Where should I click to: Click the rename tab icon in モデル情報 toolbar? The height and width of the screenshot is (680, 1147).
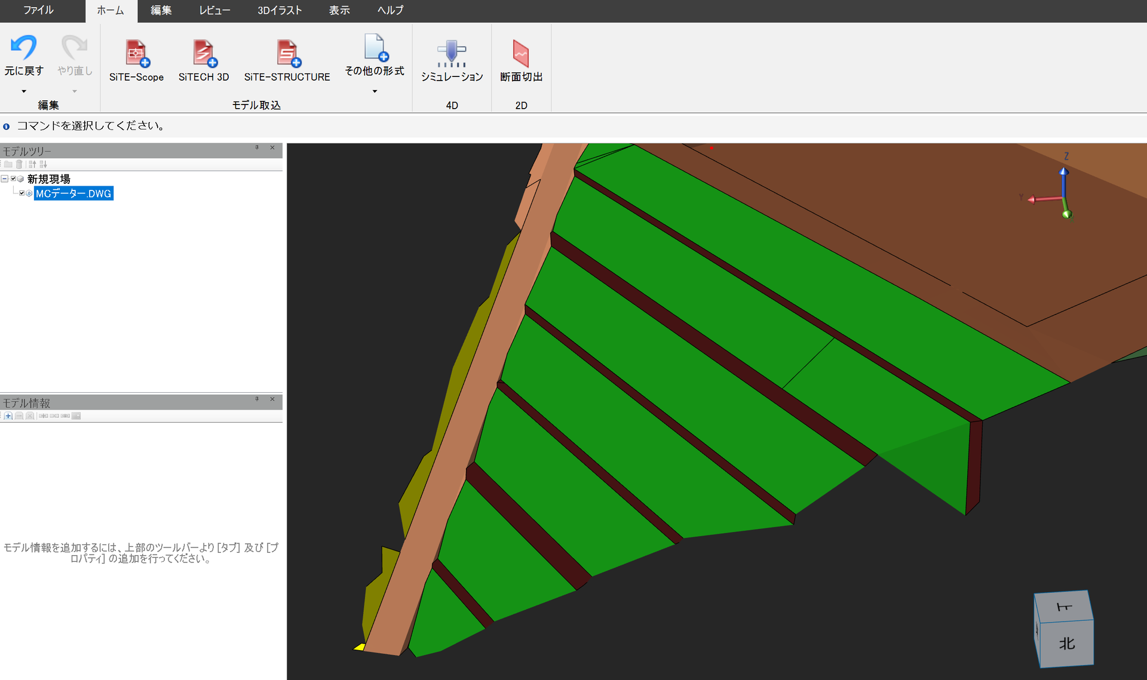[19, 416]
